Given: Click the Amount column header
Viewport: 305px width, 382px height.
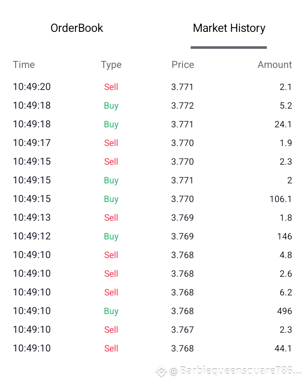Looking at the screenshot, I should tap(274, 65).
